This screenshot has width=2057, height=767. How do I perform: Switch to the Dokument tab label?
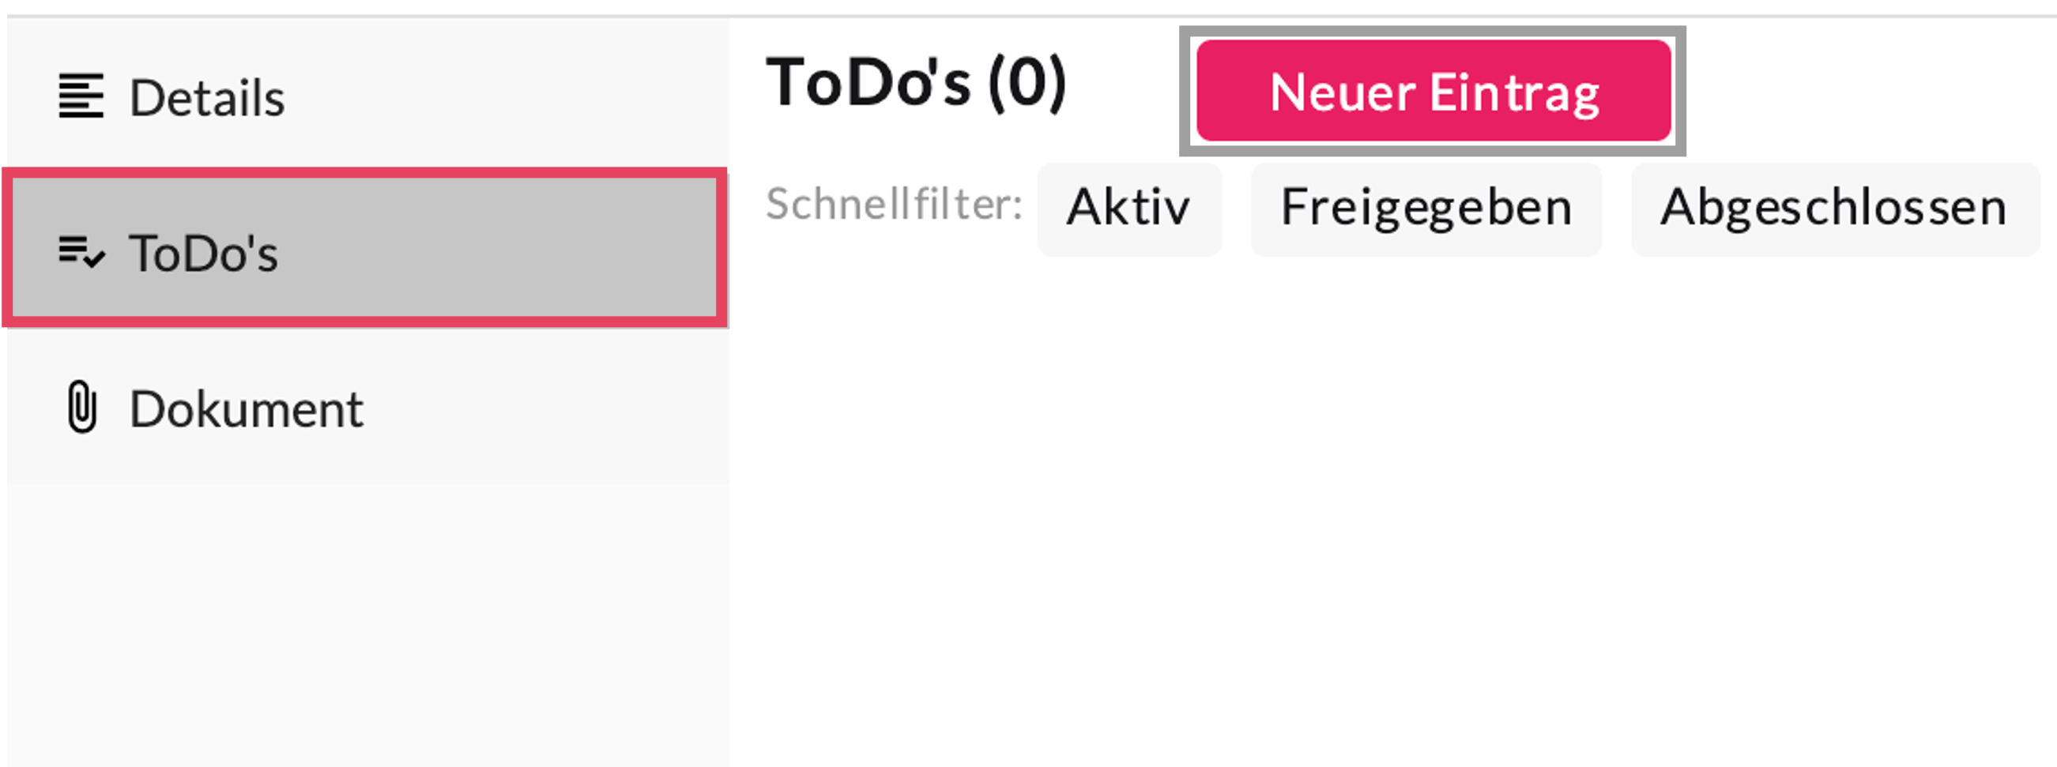pos(246,408)
